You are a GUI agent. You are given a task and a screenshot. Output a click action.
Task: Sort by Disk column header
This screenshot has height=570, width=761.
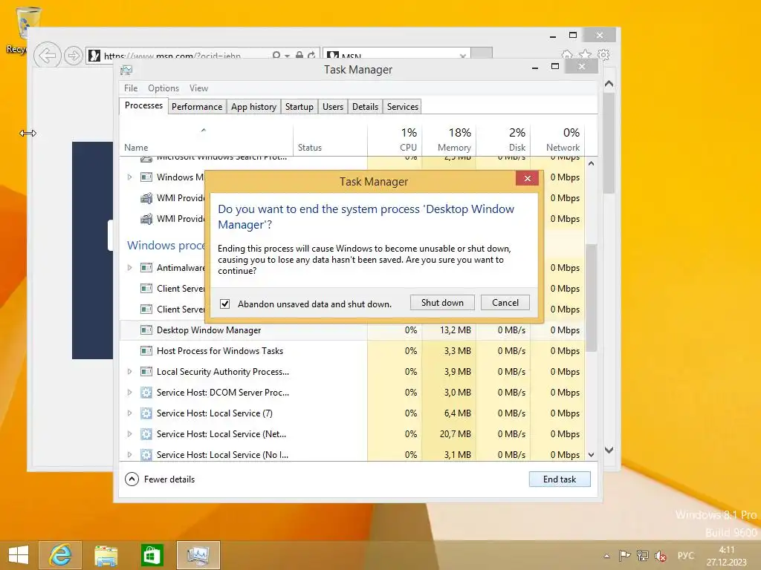503,140
